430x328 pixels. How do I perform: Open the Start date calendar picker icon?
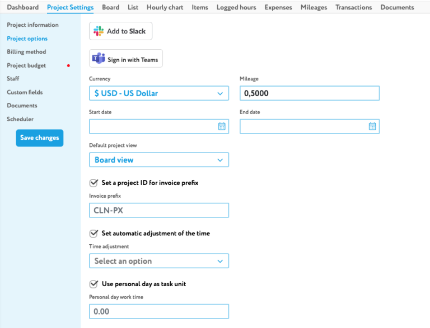click(x=222, y=126)
